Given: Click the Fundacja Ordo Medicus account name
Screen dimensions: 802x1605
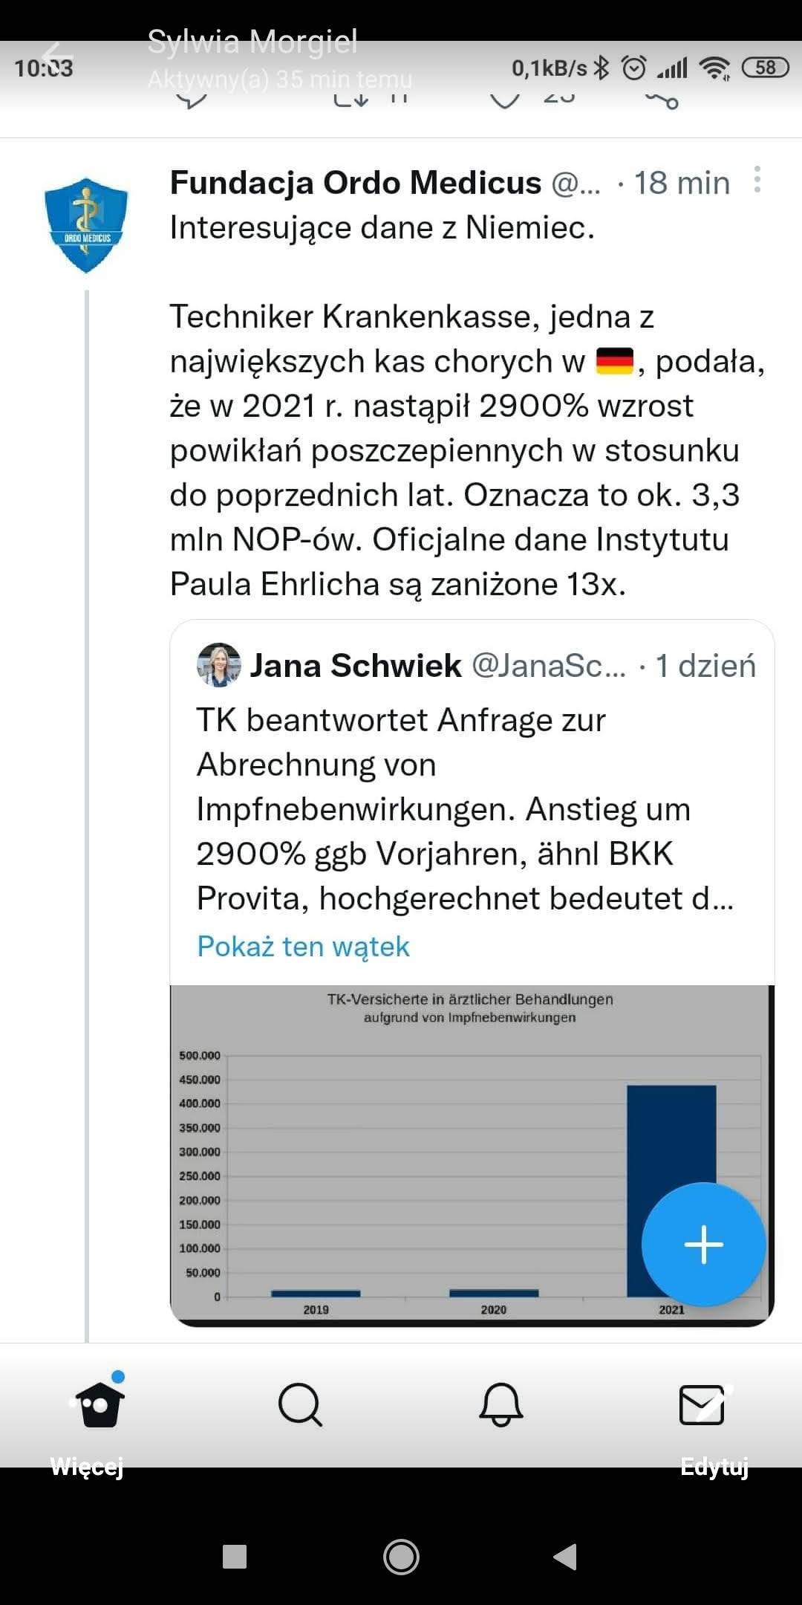Looking at the screenshot, I should [x=356, y=183].
